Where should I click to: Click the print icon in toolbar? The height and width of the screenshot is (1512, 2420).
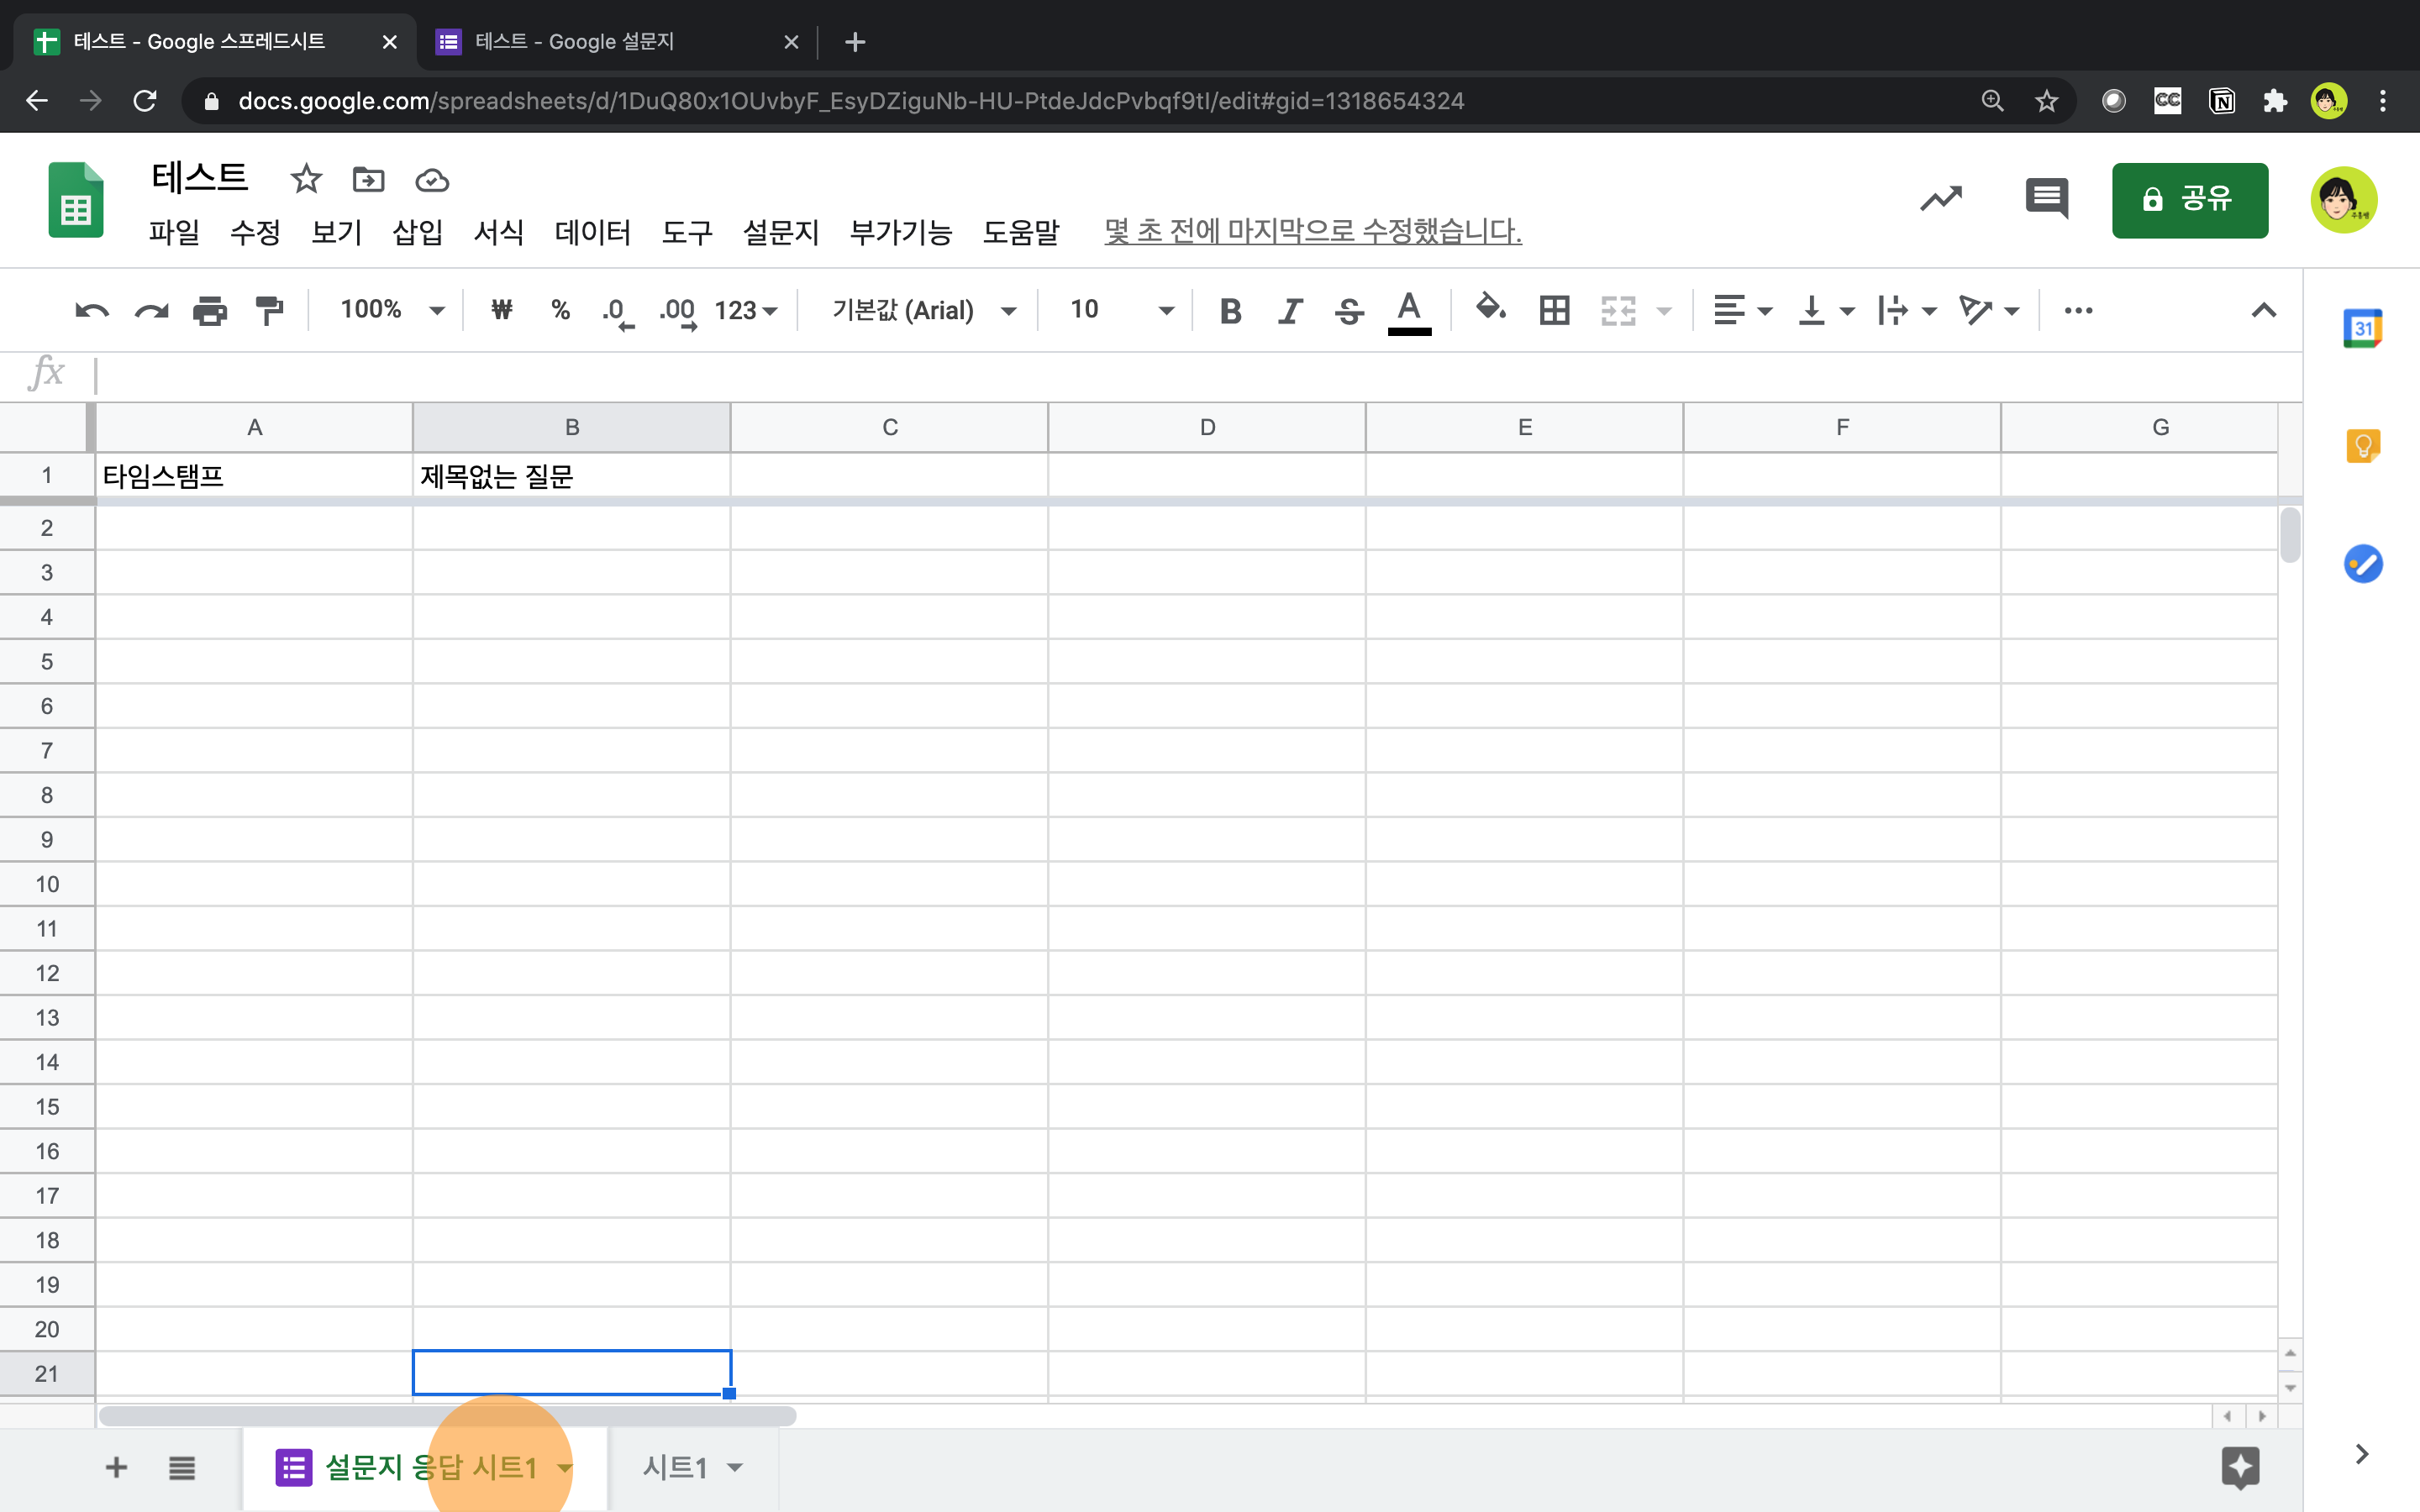point(210,311)
